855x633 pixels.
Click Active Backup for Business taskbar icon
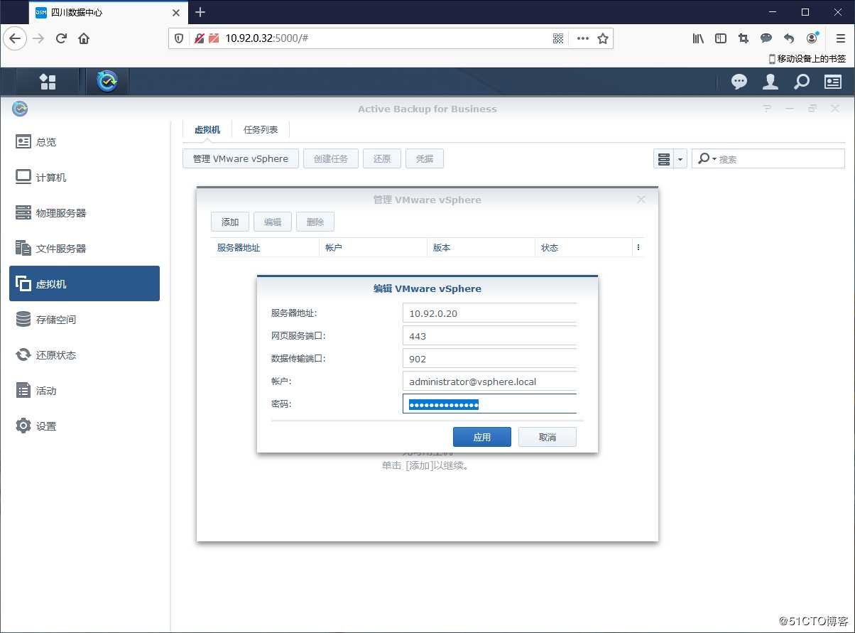coord(107,82)
